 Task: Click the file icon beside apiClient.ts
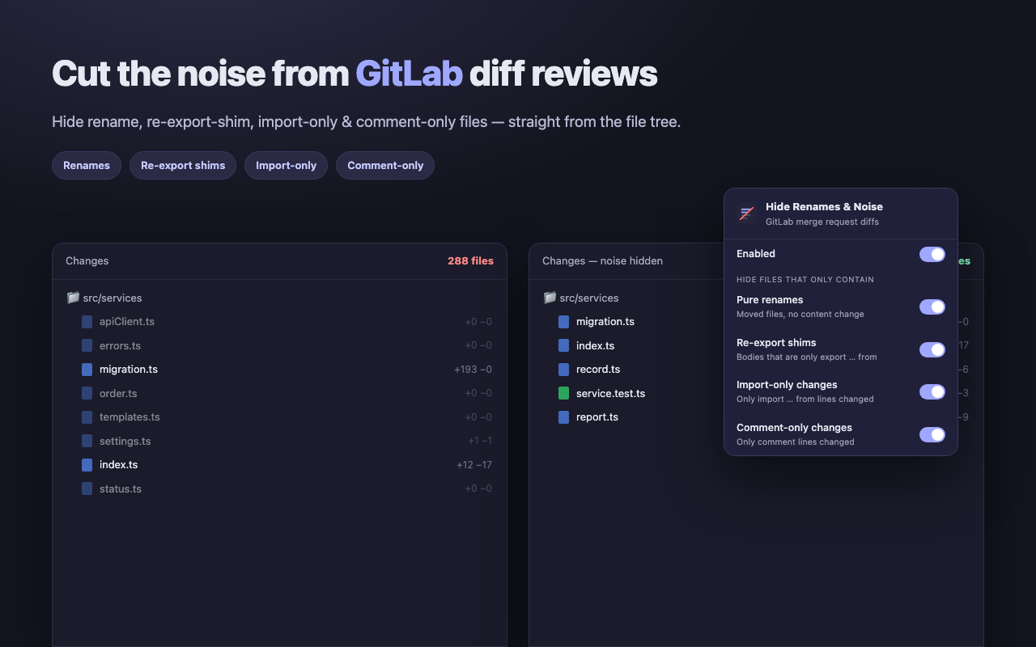pos(87,322)
